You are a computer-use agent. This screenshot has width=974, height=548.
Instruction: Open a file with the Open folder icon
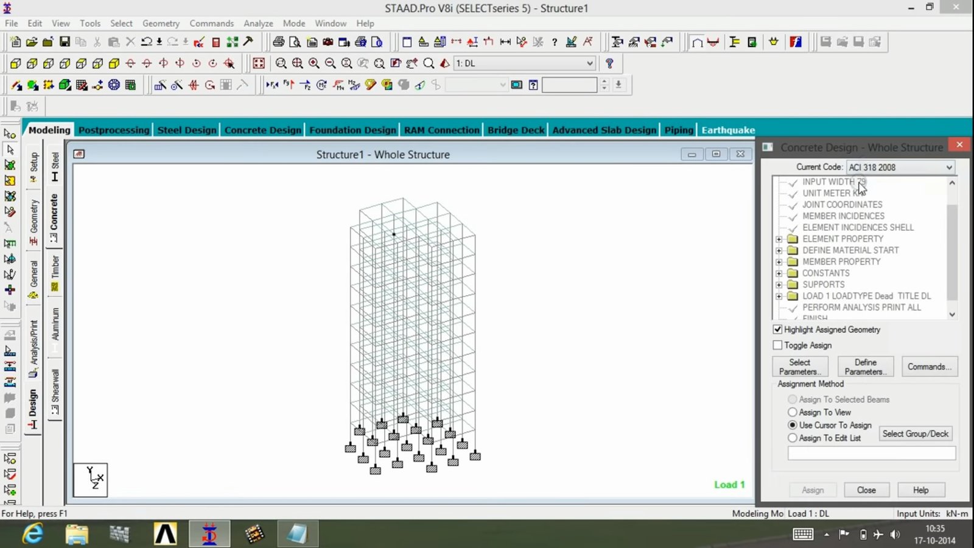click(x=32, y=42)
